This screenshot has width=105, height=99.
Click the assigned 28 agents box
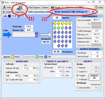(94, 78)
